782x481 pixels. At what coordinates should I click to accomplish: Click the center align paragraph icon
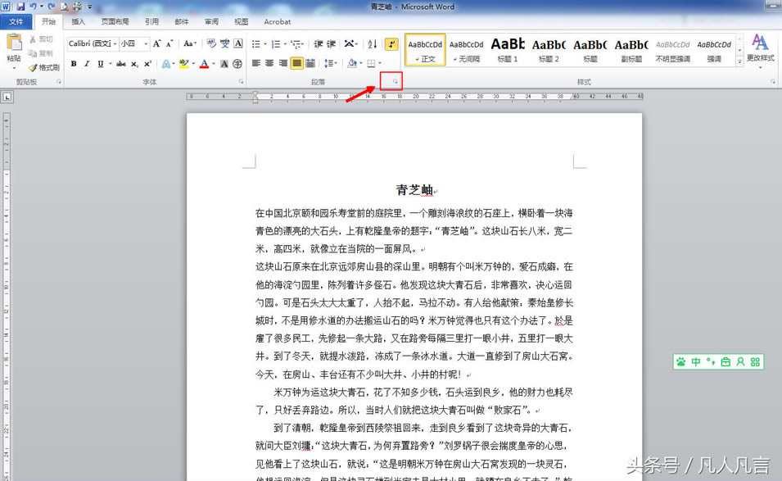click(x=269, y=63)
